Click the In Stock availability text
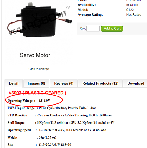The height and width of the screenshot is (148, 147). [132, 5]
